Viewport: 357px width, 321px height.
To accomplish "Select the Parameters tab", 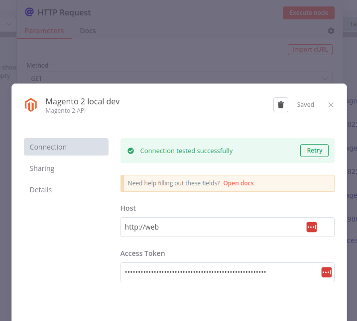I will pos(44,31).
